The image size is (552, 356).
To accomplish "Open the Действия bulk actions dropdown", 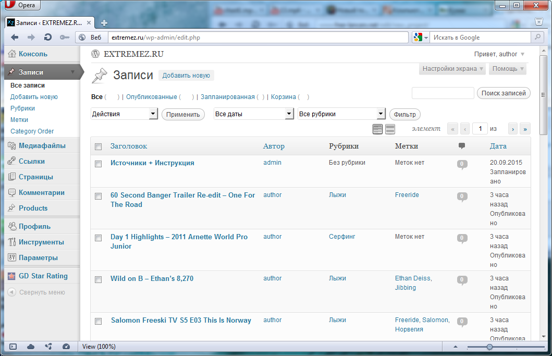I will 124,114.
